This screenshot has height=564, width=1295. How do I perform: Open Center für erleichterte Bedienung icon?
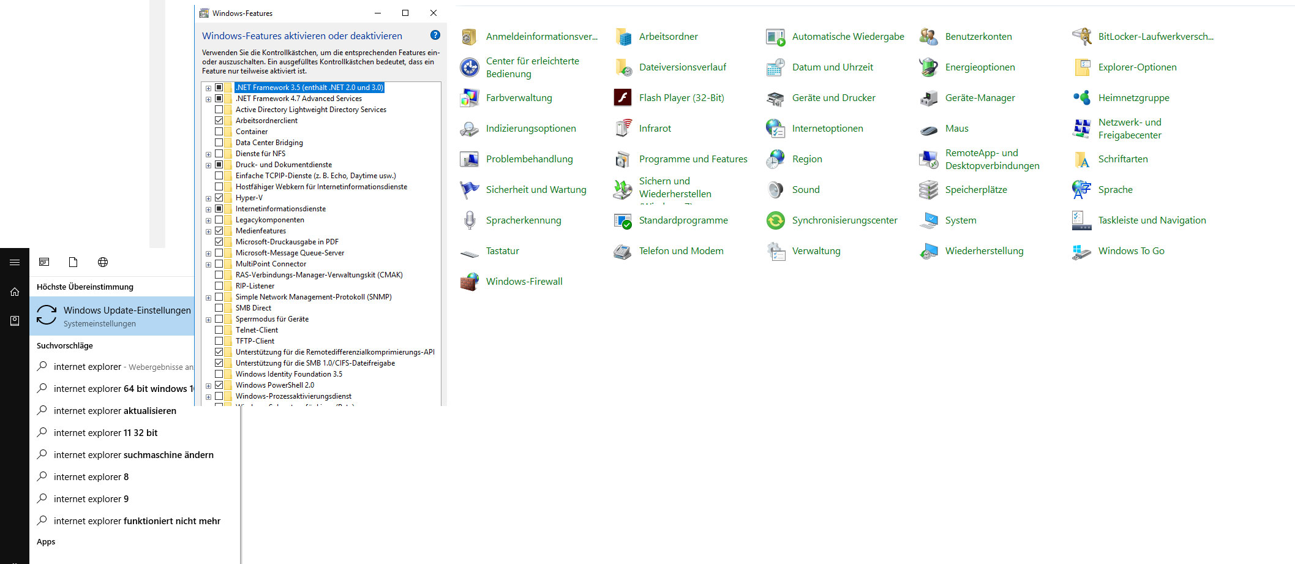click(470, 67)
